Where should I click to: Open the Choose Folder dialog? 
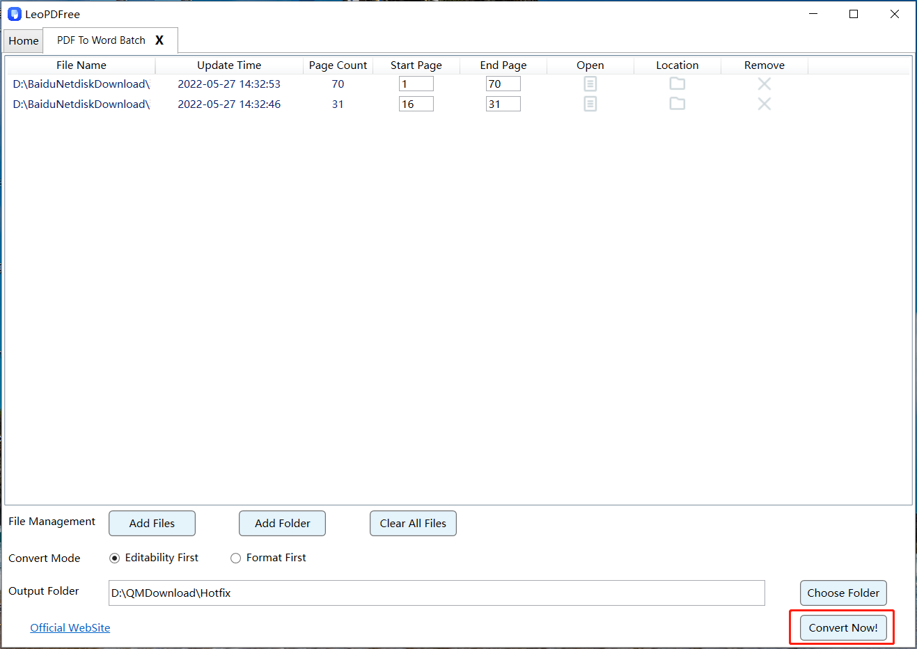(842, 593)
